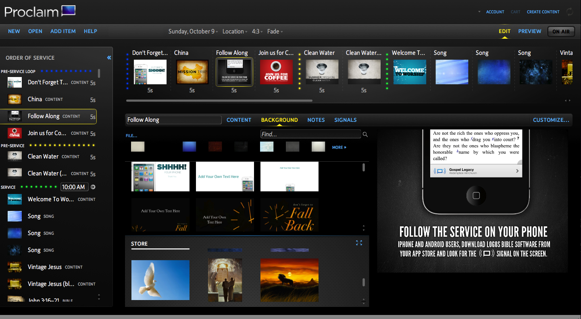Collapse the Order of Service panel

tap(108, 57)
